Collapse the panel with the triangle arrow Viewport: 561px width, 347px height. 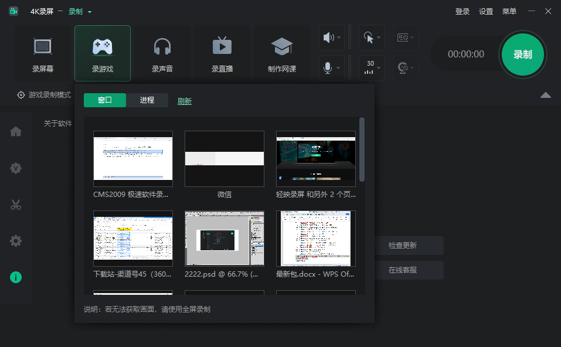[545, 94]
